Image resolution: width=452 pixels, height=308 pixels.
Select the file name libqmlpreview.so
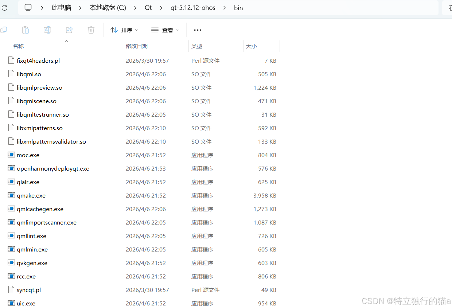(39, 87)
